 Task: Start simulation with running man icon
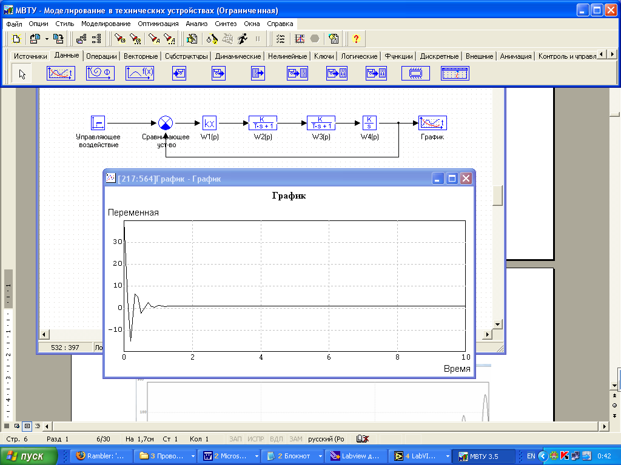pyautogui.click(x=243, y=39)
